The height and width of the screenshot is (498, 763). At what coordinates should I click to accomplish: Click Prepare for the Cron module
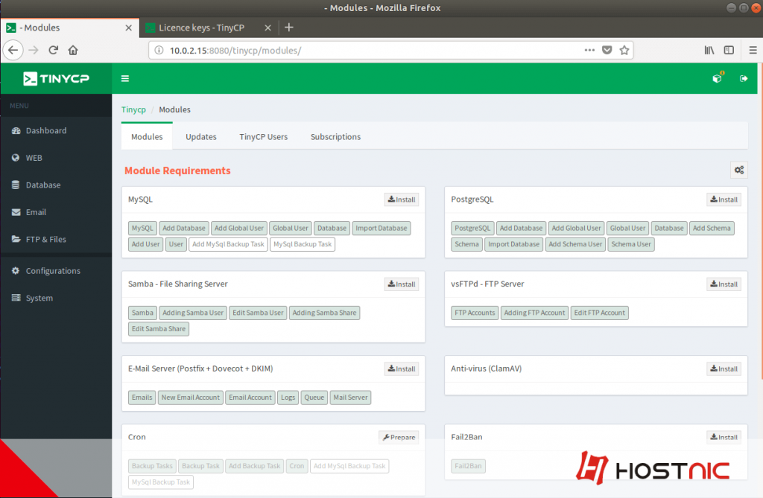pos(399,437)
